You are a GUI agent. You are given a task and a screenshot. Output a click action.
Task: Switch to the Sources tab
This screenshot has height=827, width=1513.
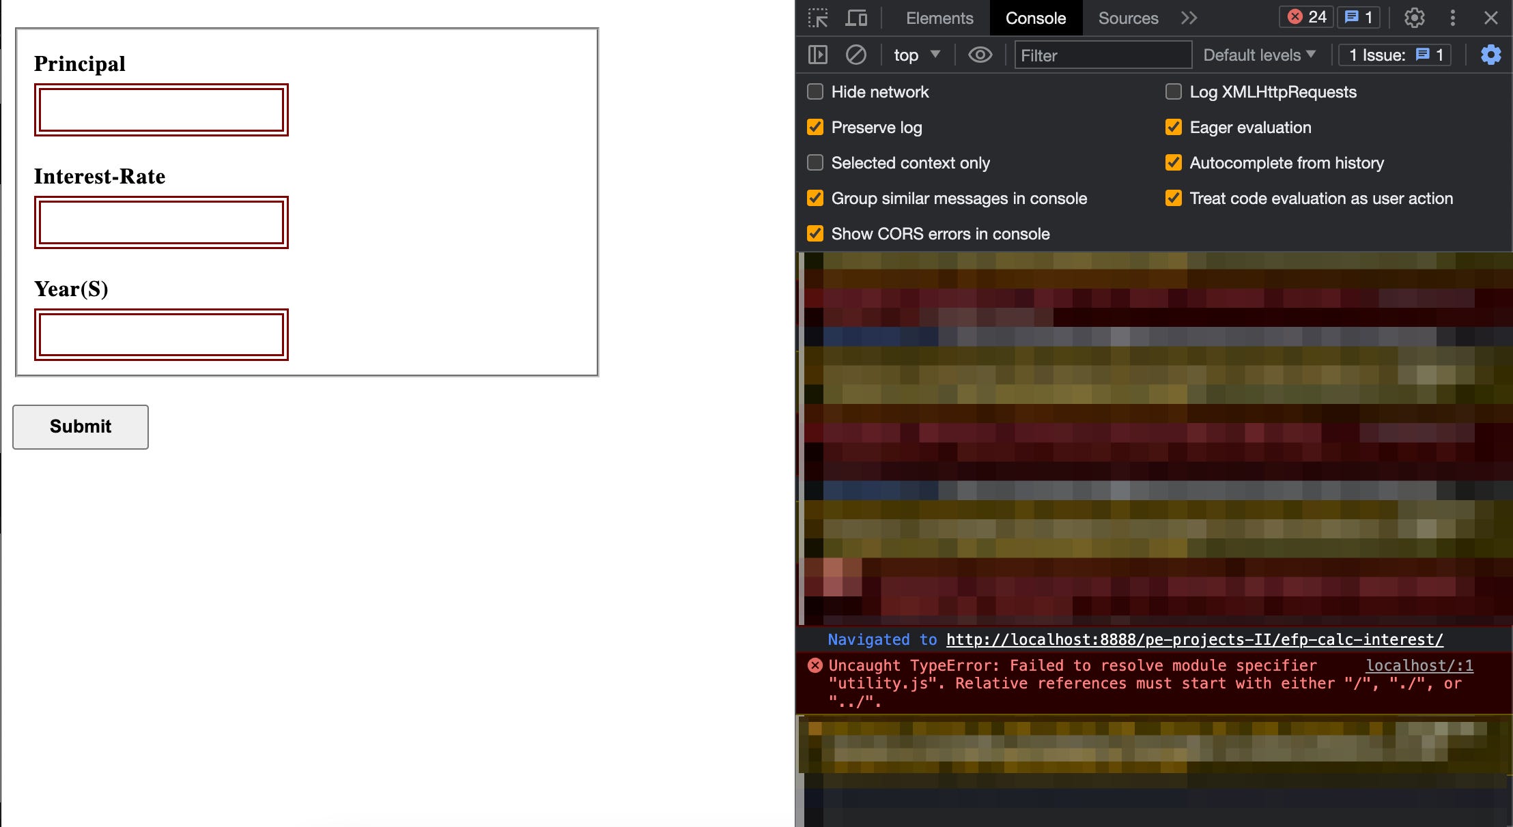pyautogui.click(x=1128, y=18)
